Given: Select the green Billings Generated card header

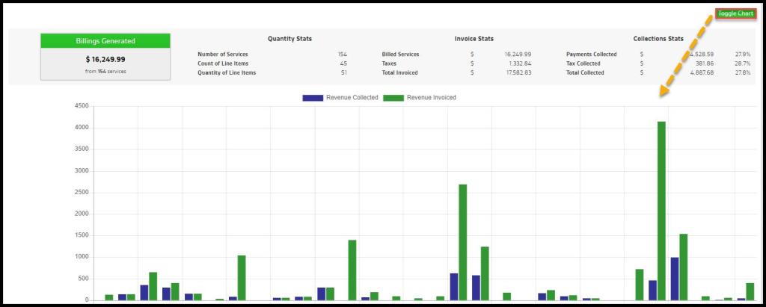Looking at the screenshot, I should coord(105,41).
